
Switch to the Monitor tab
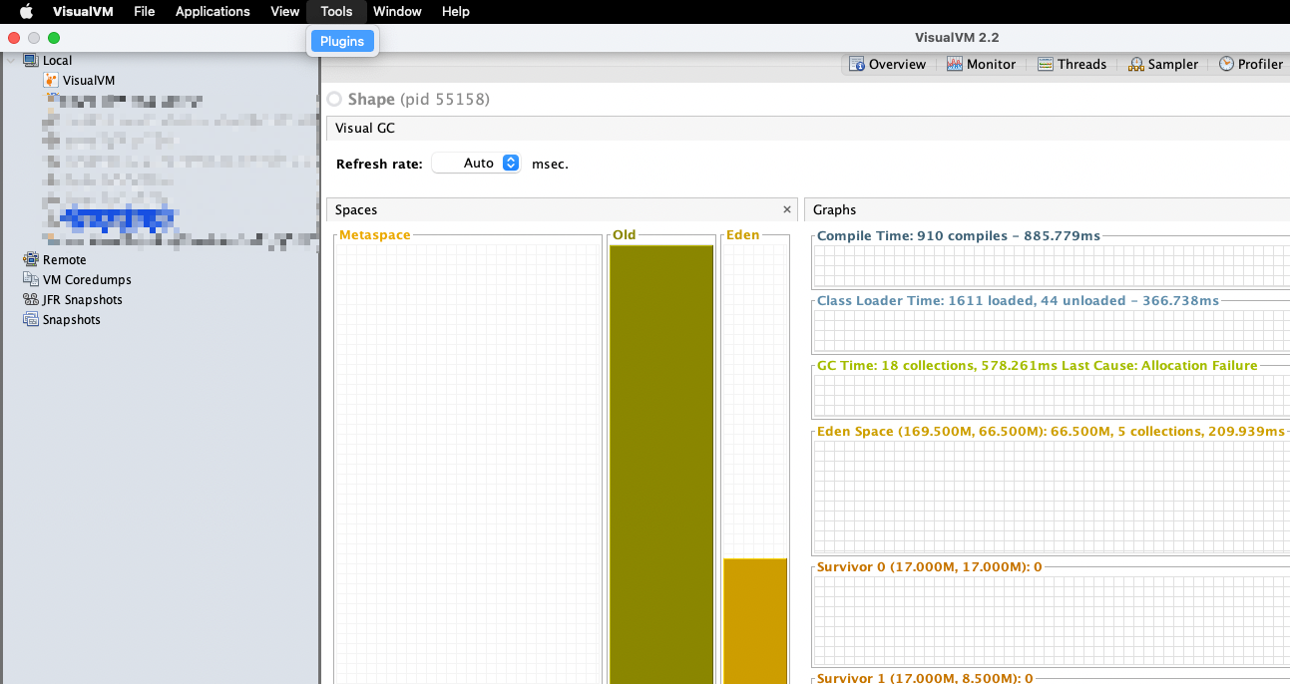[981, 64]
